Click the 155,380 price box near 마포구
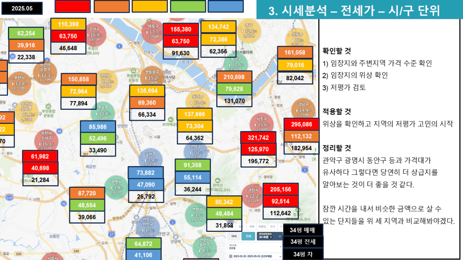The image size is (463, 260). coord(181,29)
